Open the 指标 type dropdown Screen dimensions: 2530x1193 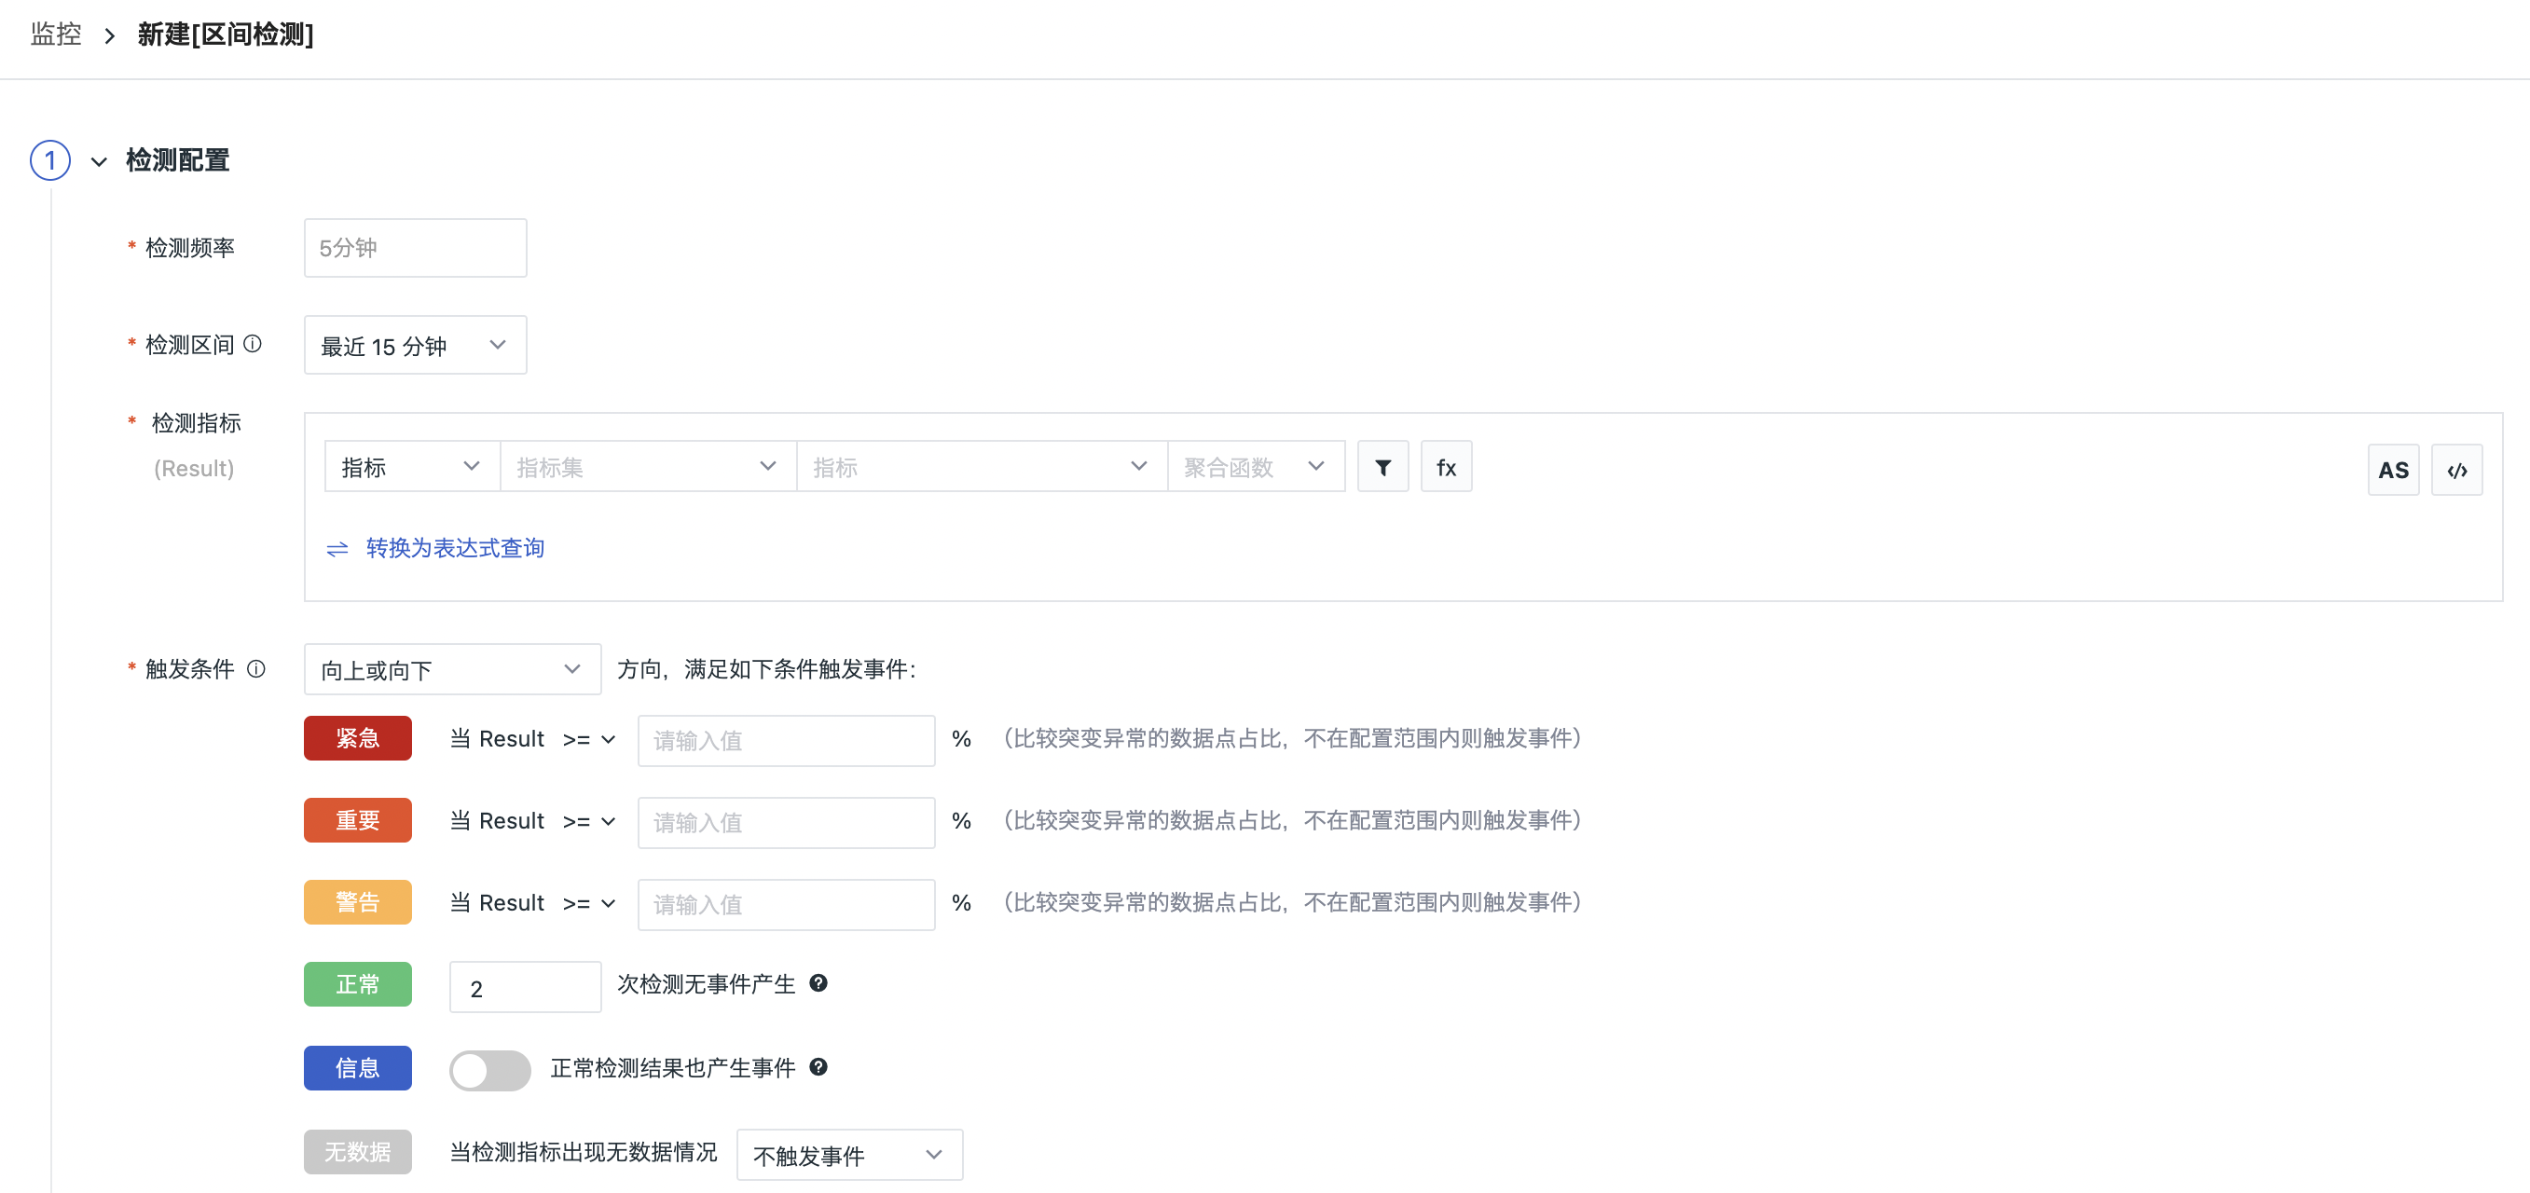click(411, 467)
